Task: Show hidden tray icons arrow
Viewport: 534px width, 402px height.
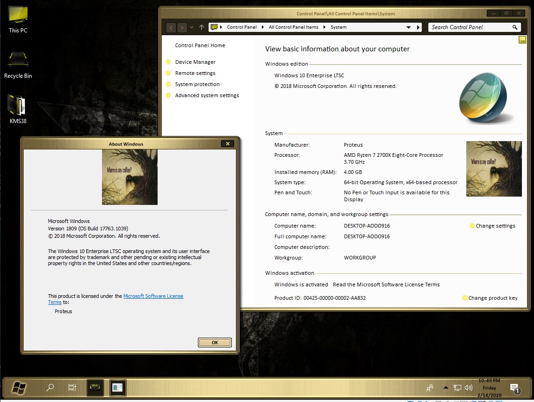Action: pos(445,387)
